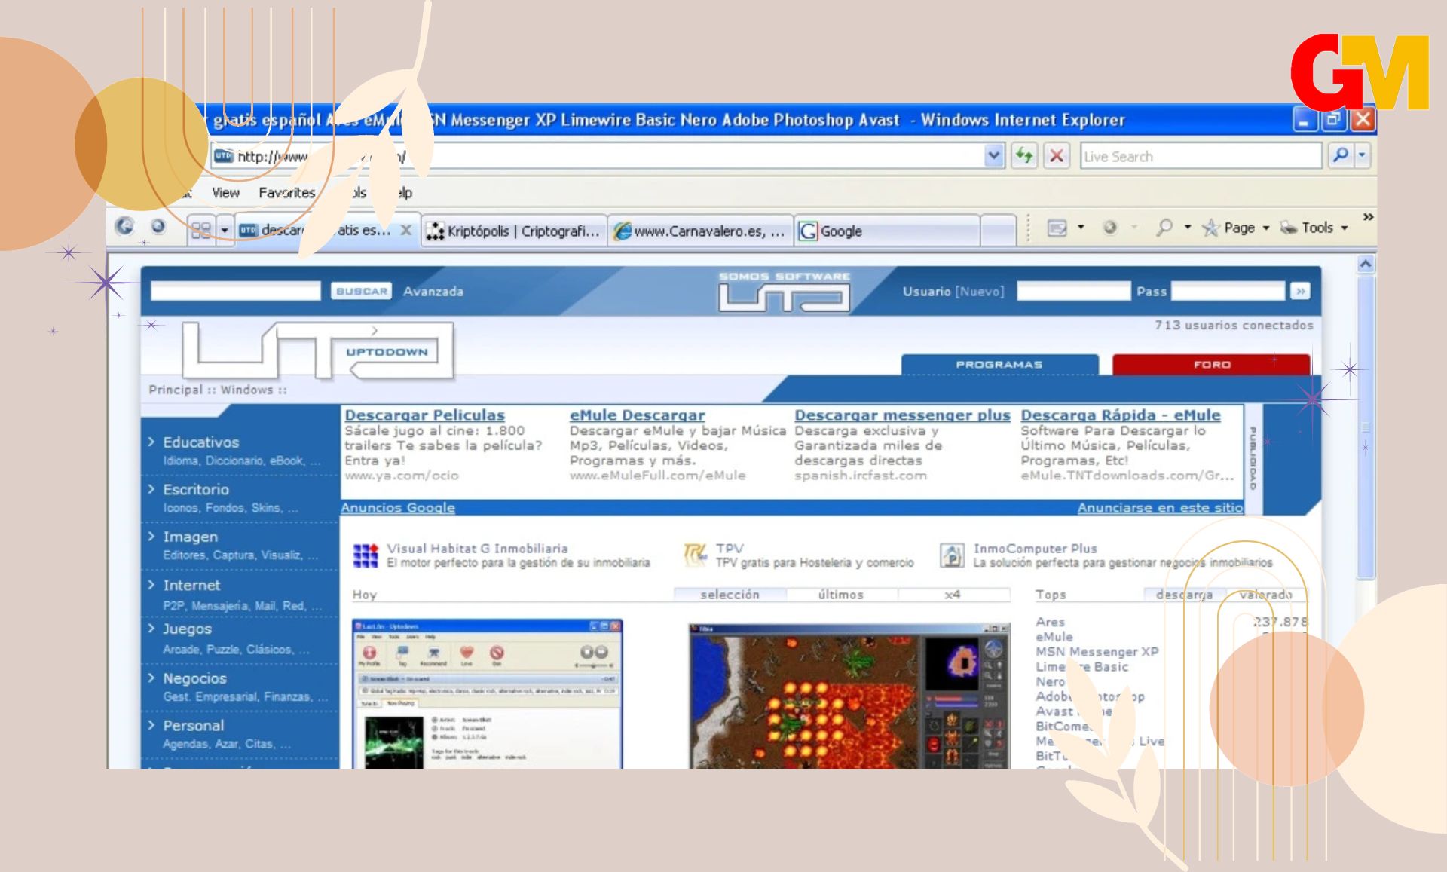1447x872 pixels.
Task: Click the Research magnifier icon in command bar
Action: pos(1164,227)
